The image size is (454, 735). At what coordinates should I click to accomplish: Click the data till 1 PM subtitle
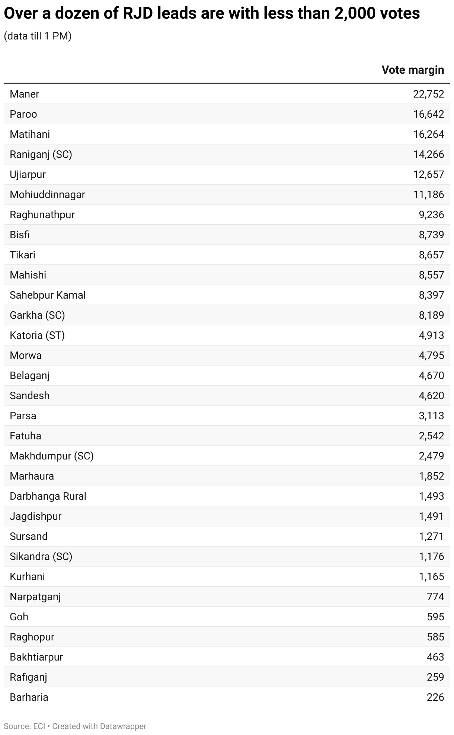click(x=38, y=36)
